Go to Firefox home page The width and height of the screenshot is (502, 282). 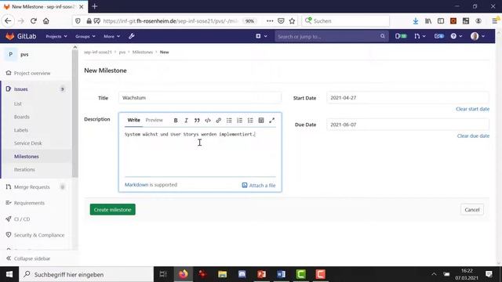(46, 21)
